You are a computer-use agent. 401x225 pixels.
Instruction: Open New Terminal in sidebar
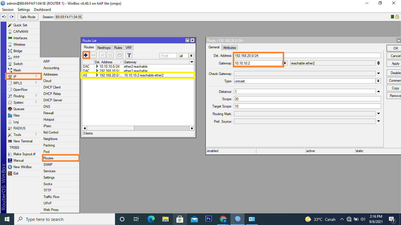click(23, 141)
